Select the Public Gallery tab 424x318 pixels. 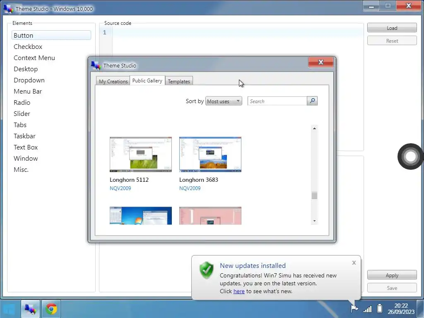point(147,81)
